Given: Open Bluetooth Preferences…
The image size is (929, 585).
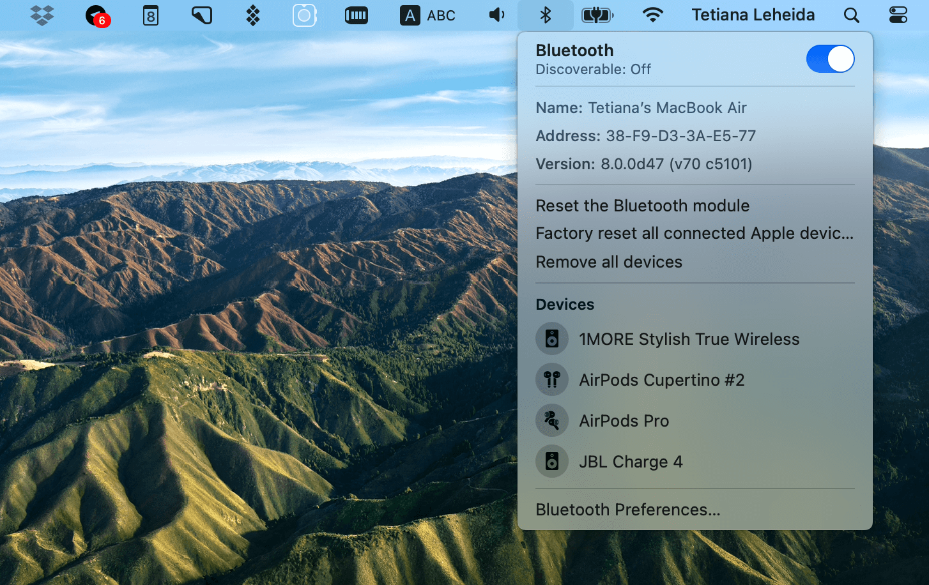Looking at the screenshot, I should pyautogui.click(x=628, y=510).
